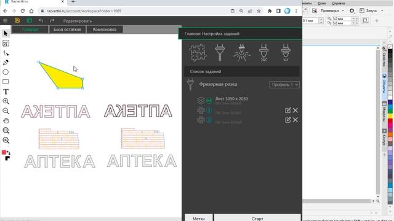Click the zoom-to-fit magnifier icon
The width and height of the screenshot is (394, 221).
[x=6, y=131]
